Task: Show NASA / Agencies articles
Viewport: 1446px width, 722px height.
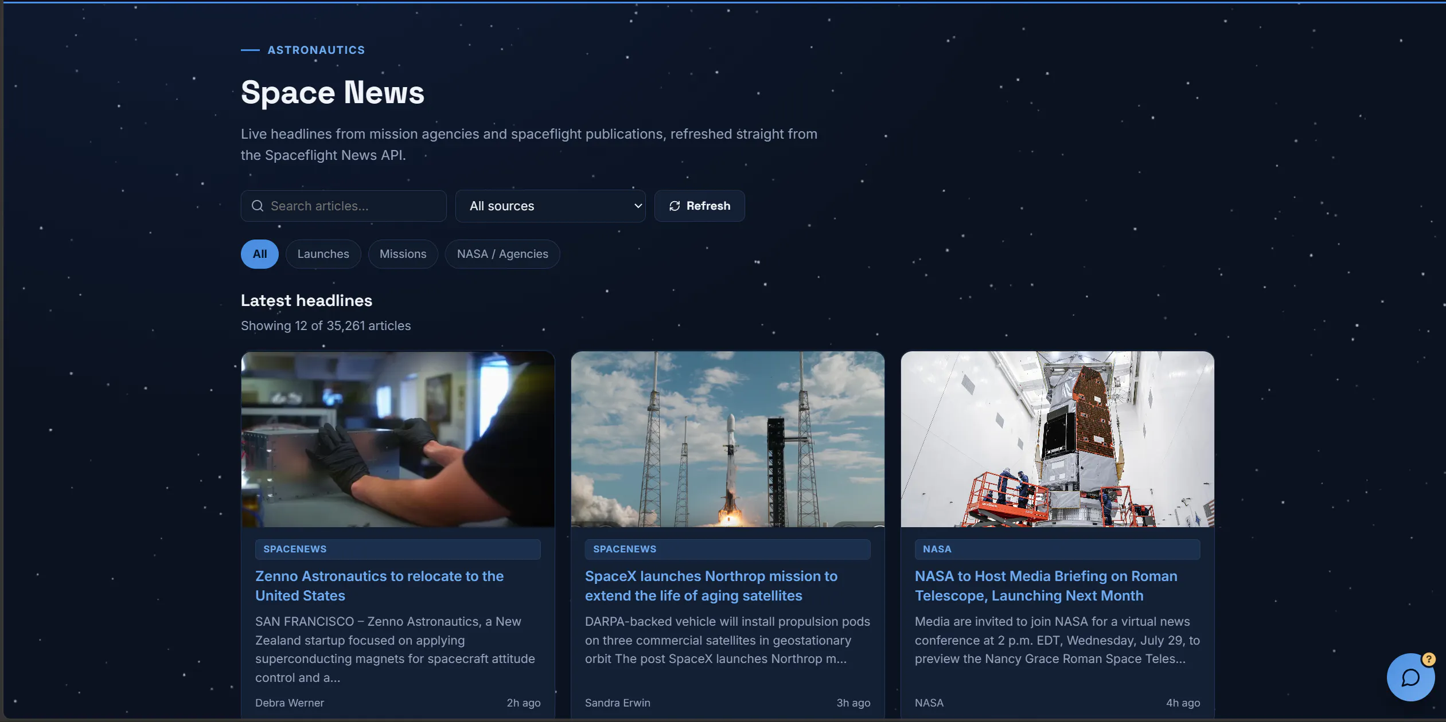Action: [502, 254]
